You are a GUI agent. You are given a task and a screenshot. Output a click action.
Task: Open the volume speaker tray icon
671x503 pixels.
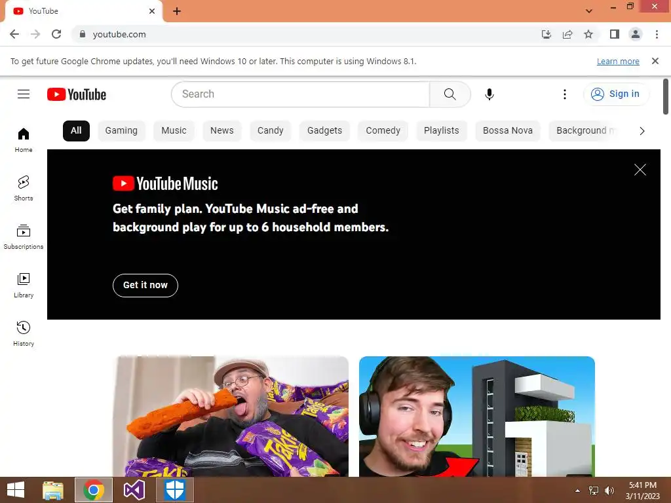pyautogui.click(x=609, y=491)
